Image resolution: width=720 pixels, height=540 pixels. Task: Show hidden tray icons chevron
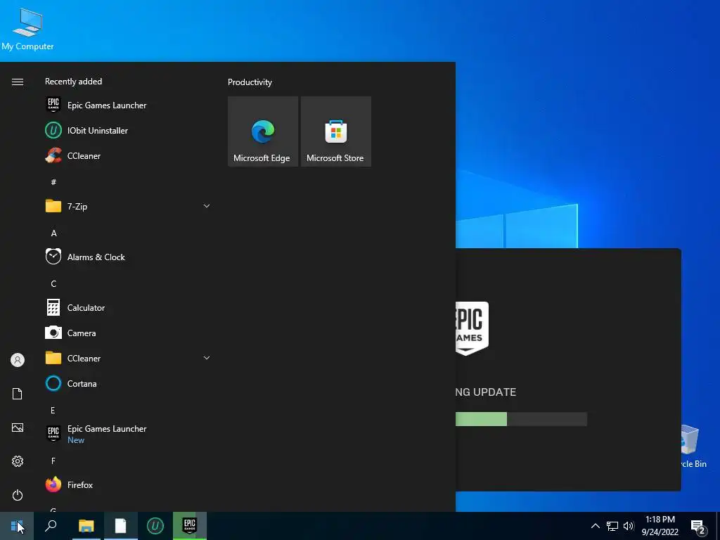(x=595, y=526)
